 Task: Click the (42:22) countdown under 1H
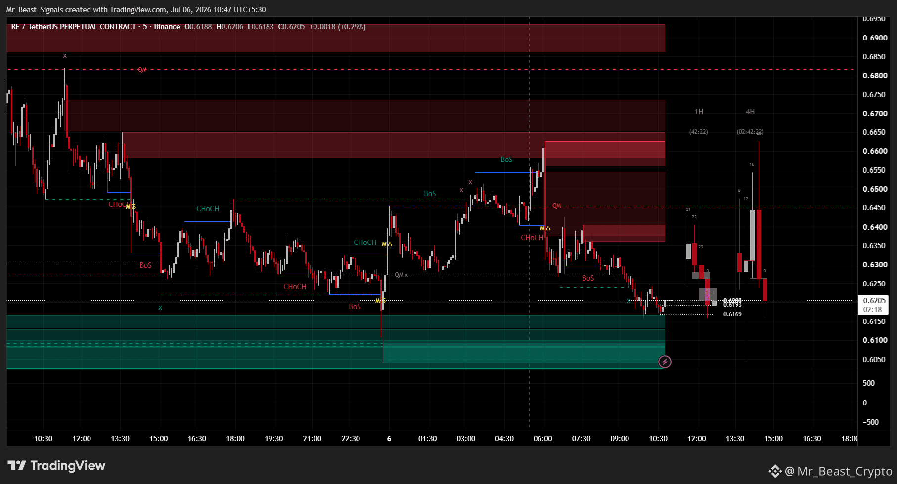[x=699, y=132]
